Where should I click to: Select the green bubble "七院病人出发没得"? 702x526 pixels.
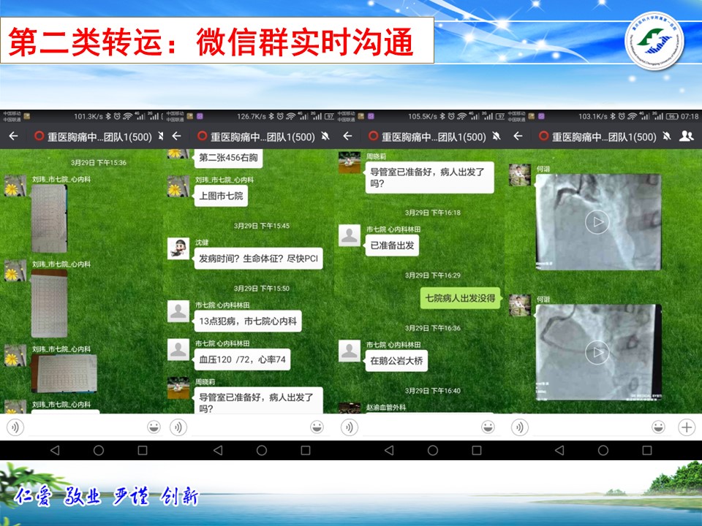tap(460, 298)
